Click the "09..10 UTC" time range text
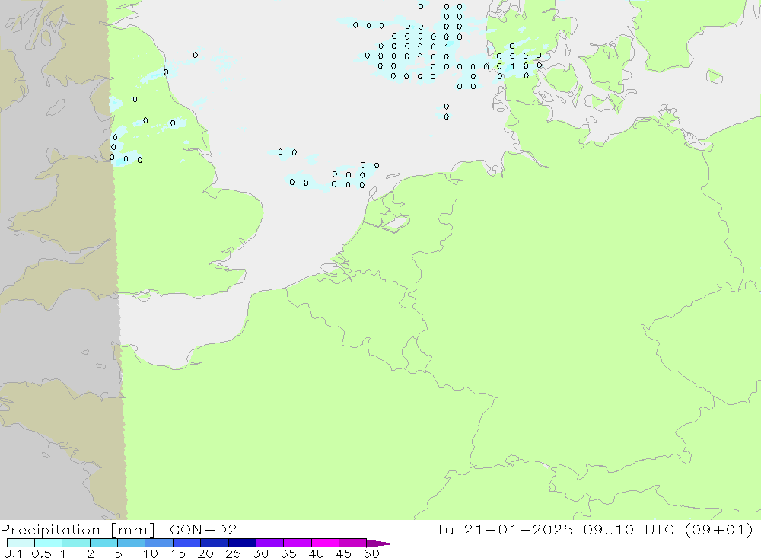The height and width of the screenshot is (558, 761). click(x=629, y=529)
